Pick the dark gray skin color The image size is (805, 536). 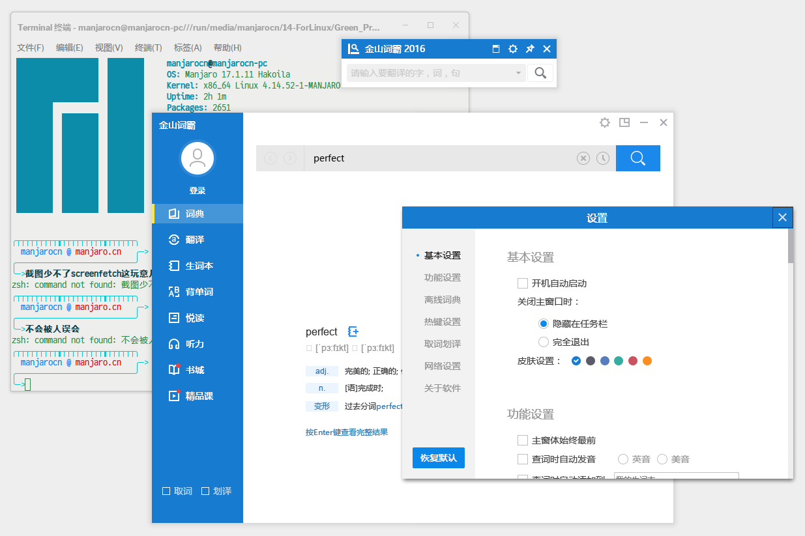591,361
